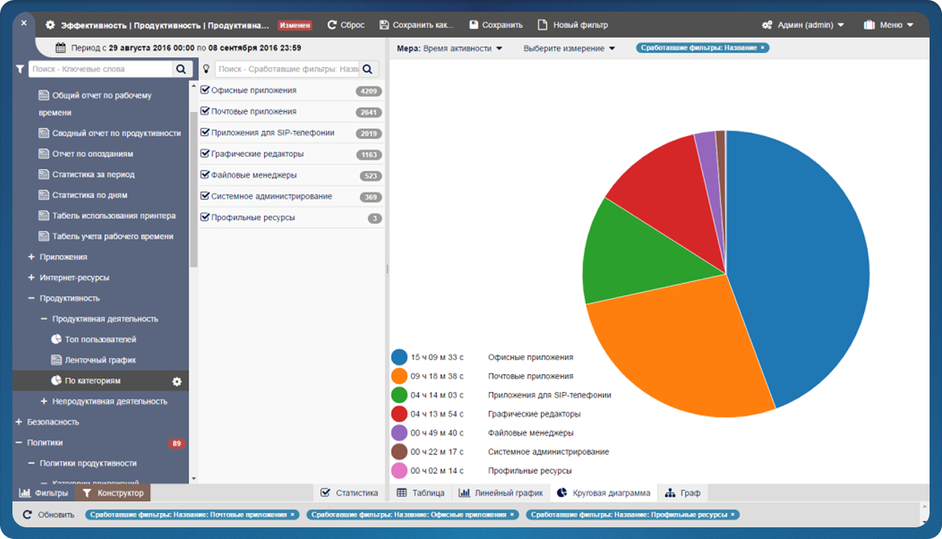
Task: Remove the Почтовые приложения filter tag
Action: pyautogui.click(x=292, y=515)
